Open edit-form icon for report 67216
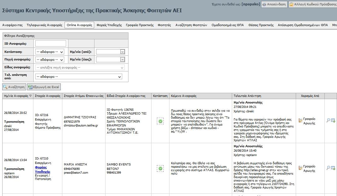This screenshot has height=196, width=337. 333,120
